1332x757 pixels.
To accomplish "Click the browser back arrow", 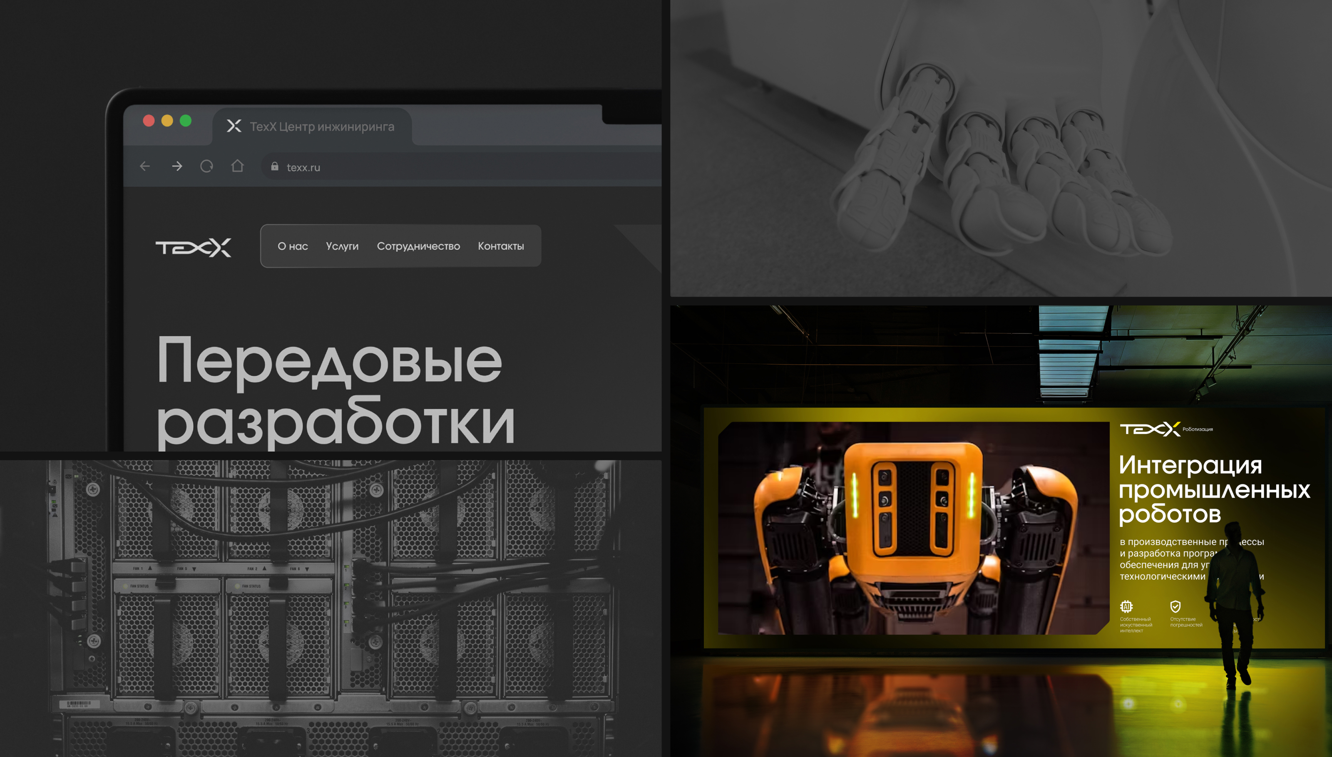I will click(145, 166).
